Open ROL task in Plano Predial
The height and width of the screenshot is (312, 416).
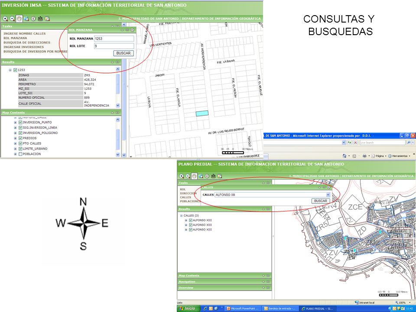pyautogui.click(x=183, y=189)
